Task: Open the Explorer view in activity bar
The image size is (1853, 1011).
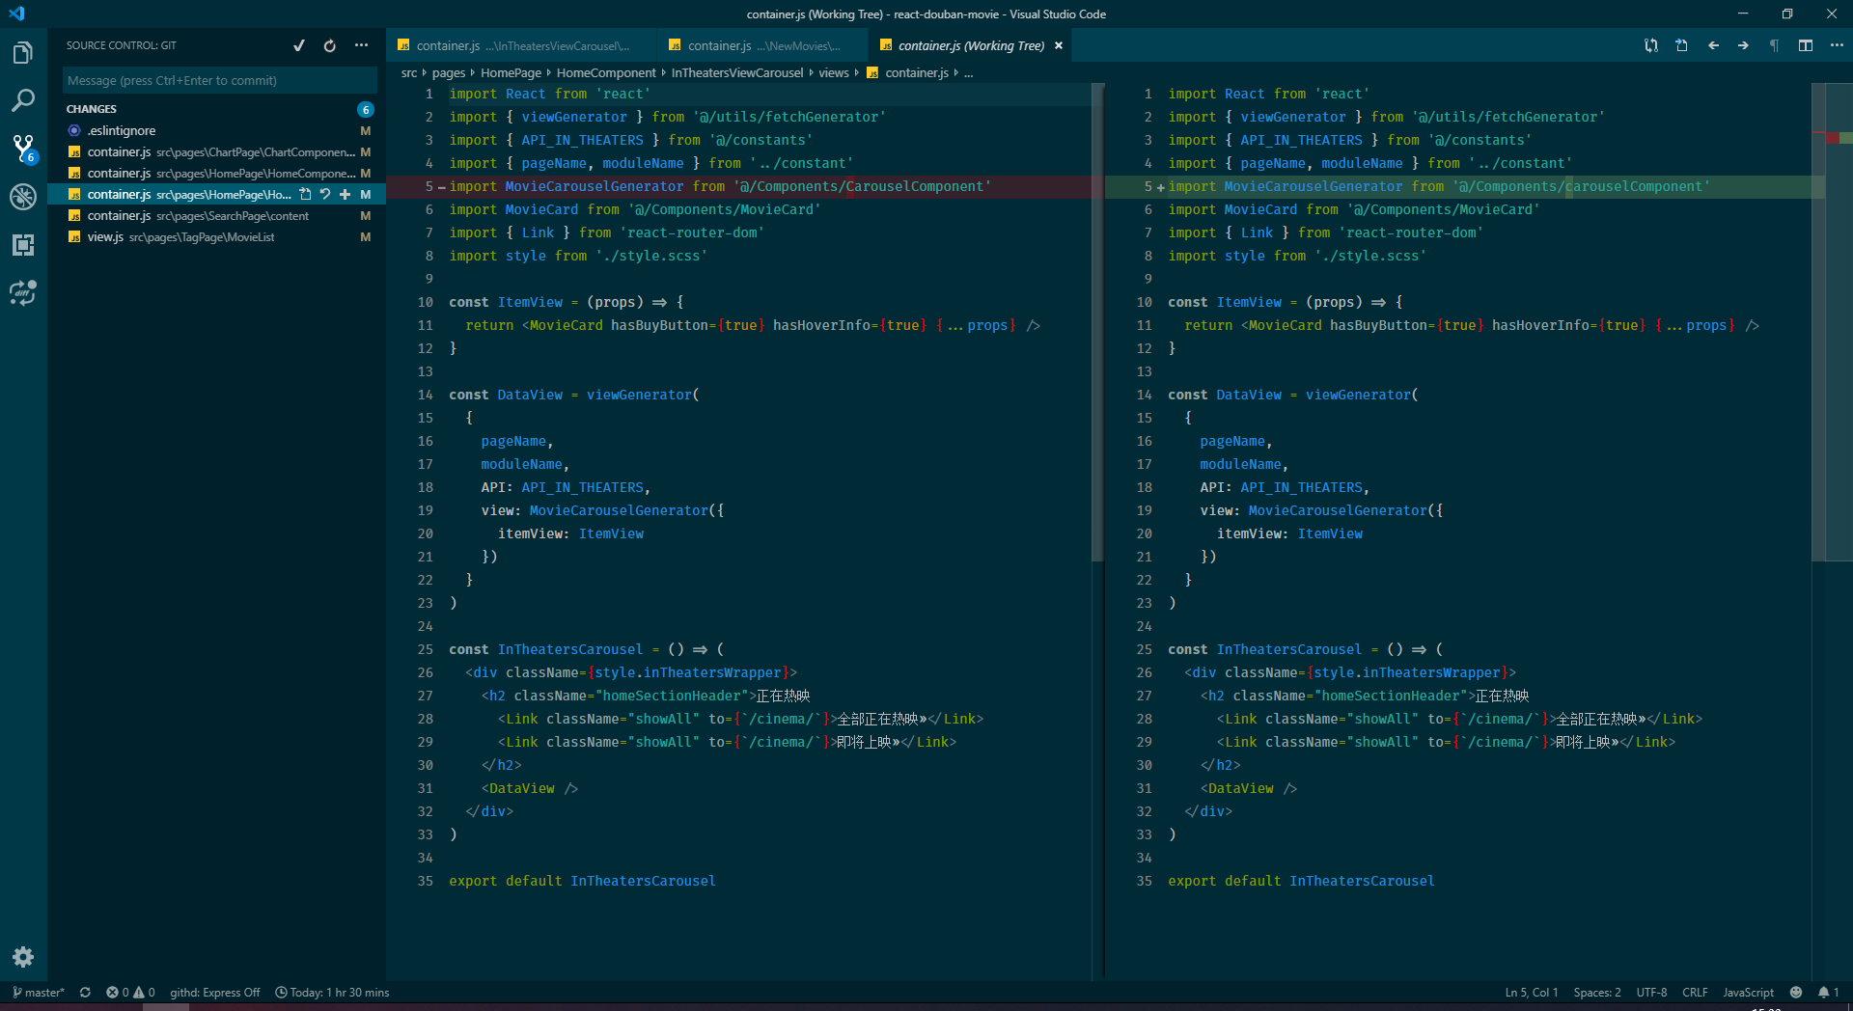Action: [23, 53]
